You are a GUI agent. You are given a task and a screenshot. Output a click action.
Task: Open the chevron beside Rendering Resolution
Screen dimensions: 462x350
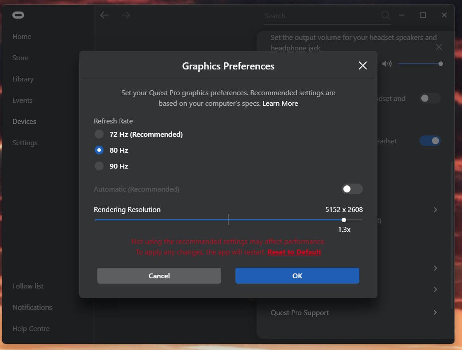[435, 210]
